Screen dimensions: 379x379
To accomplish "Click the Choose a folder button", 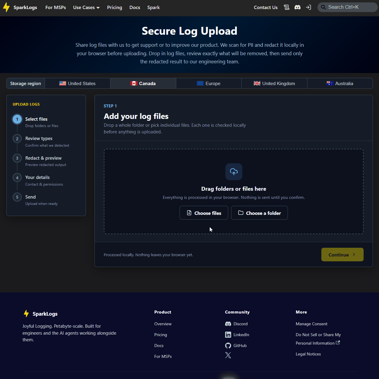I will coord(260,213).
